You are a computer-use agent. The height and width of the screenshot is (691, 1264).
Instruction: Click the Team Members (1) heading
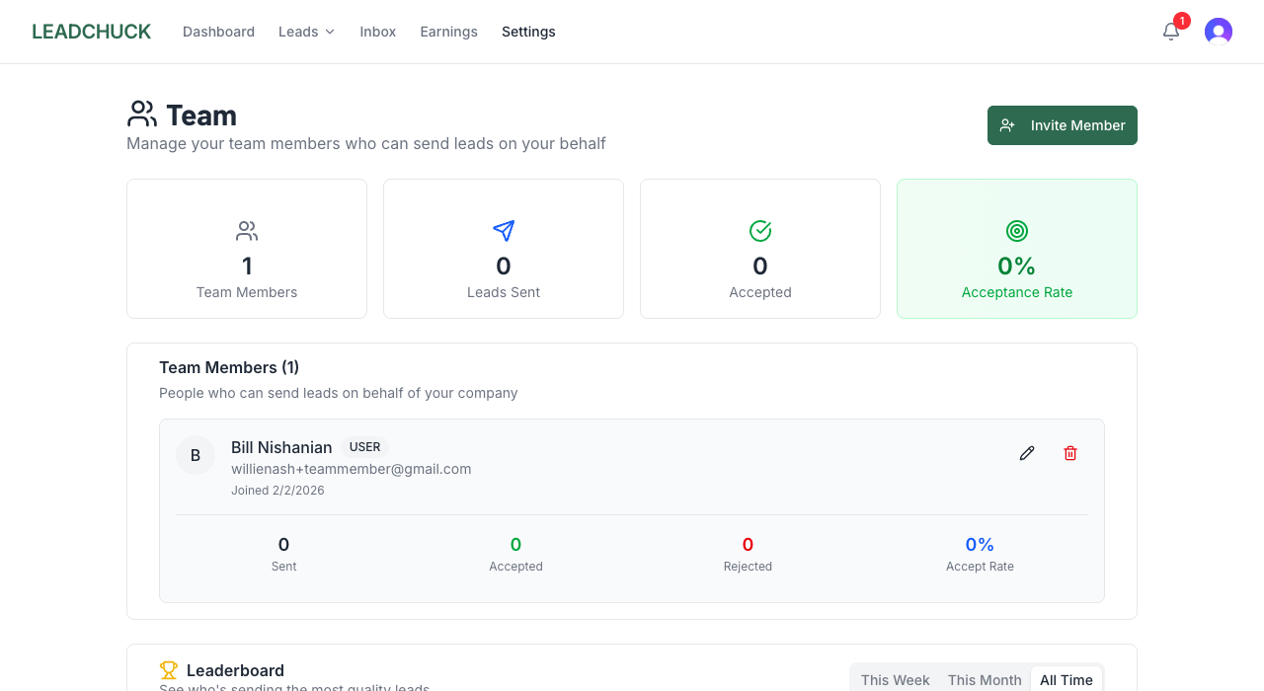(x=229, y=367)
